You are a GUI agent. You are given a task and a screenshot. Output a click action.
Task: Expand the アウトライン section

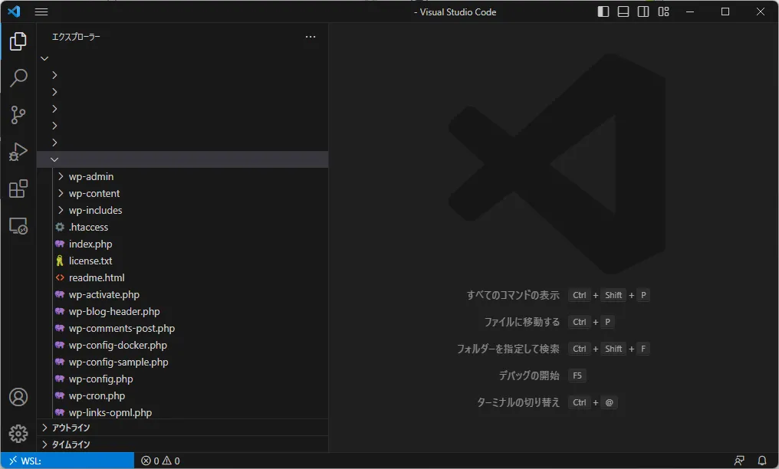point(71,428)
